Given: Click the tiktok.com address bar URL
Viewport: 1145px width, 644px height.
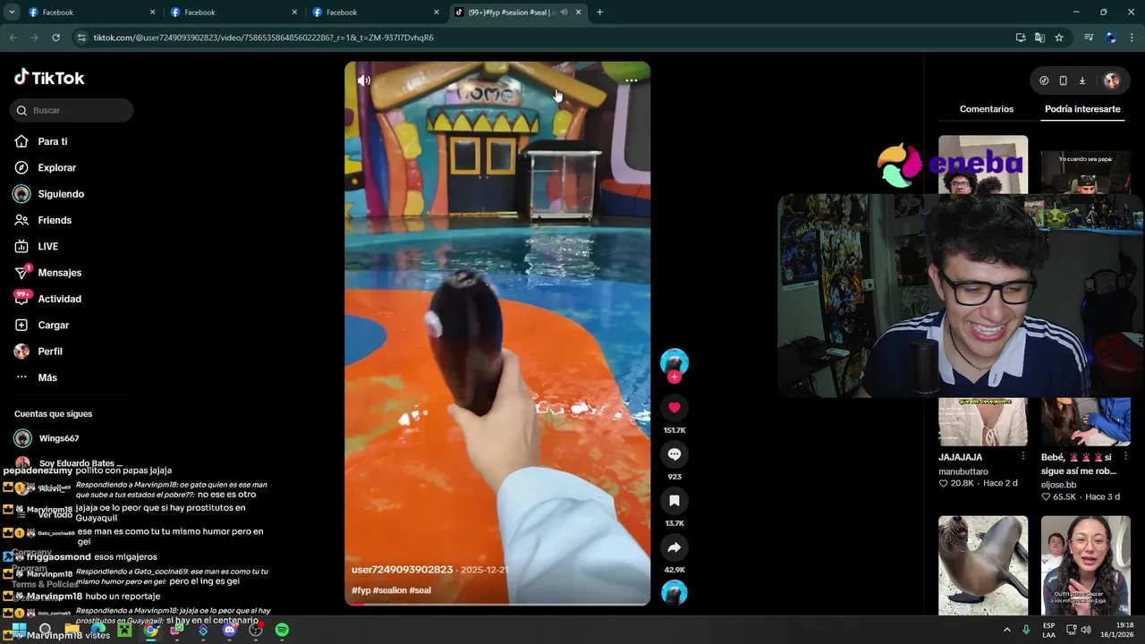Looking at the screenshot, I should point(263,38).
